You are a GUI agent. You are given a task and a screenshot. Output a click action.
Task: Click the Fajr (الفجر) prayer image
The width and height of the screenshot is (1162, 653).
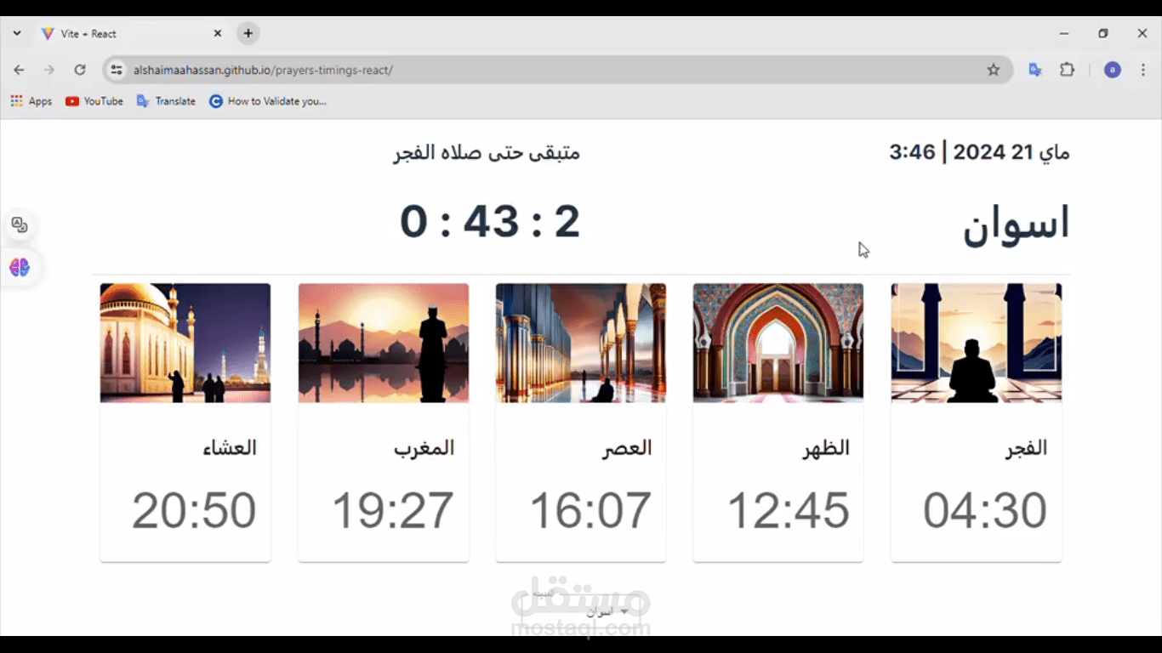976,343
